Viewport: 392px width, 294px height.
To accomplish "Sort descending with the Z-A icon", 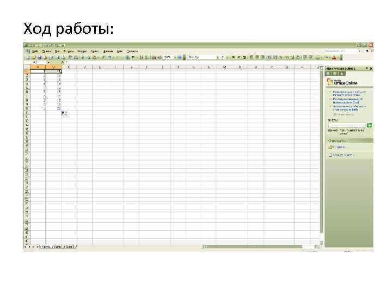I will pyautogui.click(x=146, y=57).
